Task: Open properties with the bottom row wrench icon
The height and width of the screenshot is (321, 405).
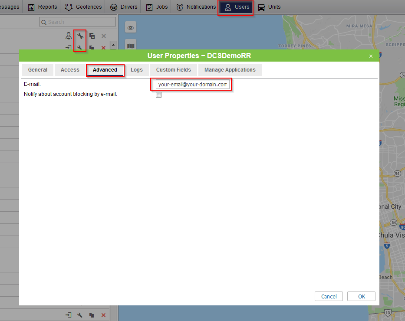Action: click(80, 315)
